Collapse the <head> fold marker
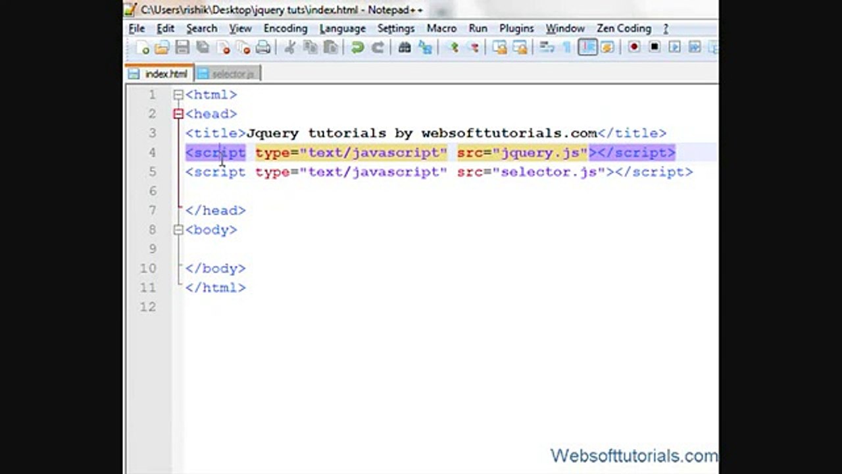Viewport: 842px width, 474px height. (178, 114)
